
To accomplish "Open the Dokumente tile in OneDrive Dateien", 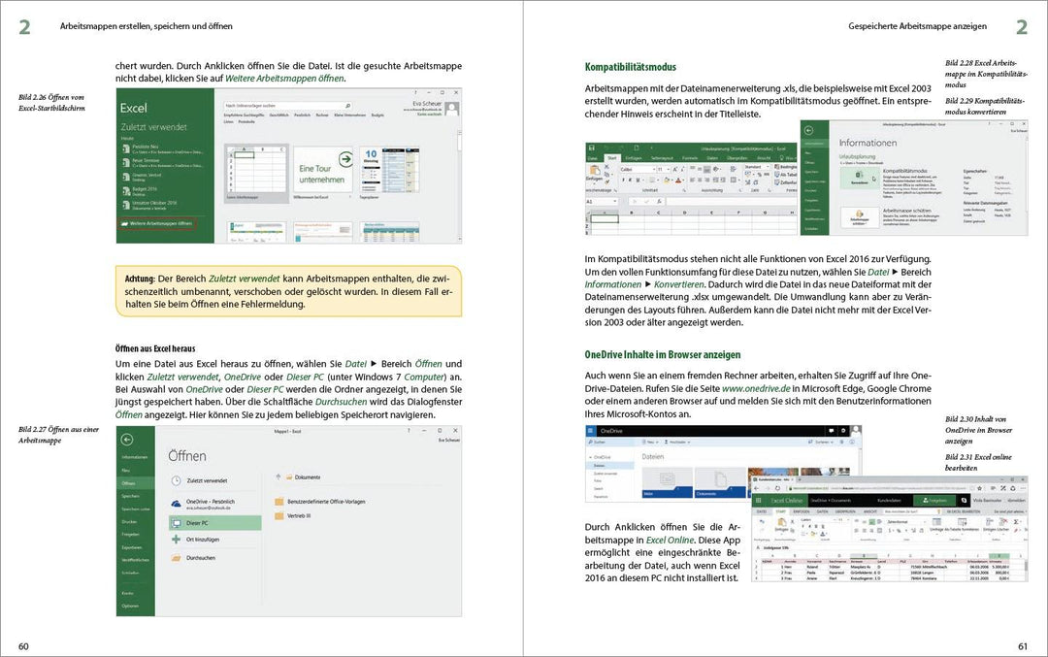I will point(720,481).
